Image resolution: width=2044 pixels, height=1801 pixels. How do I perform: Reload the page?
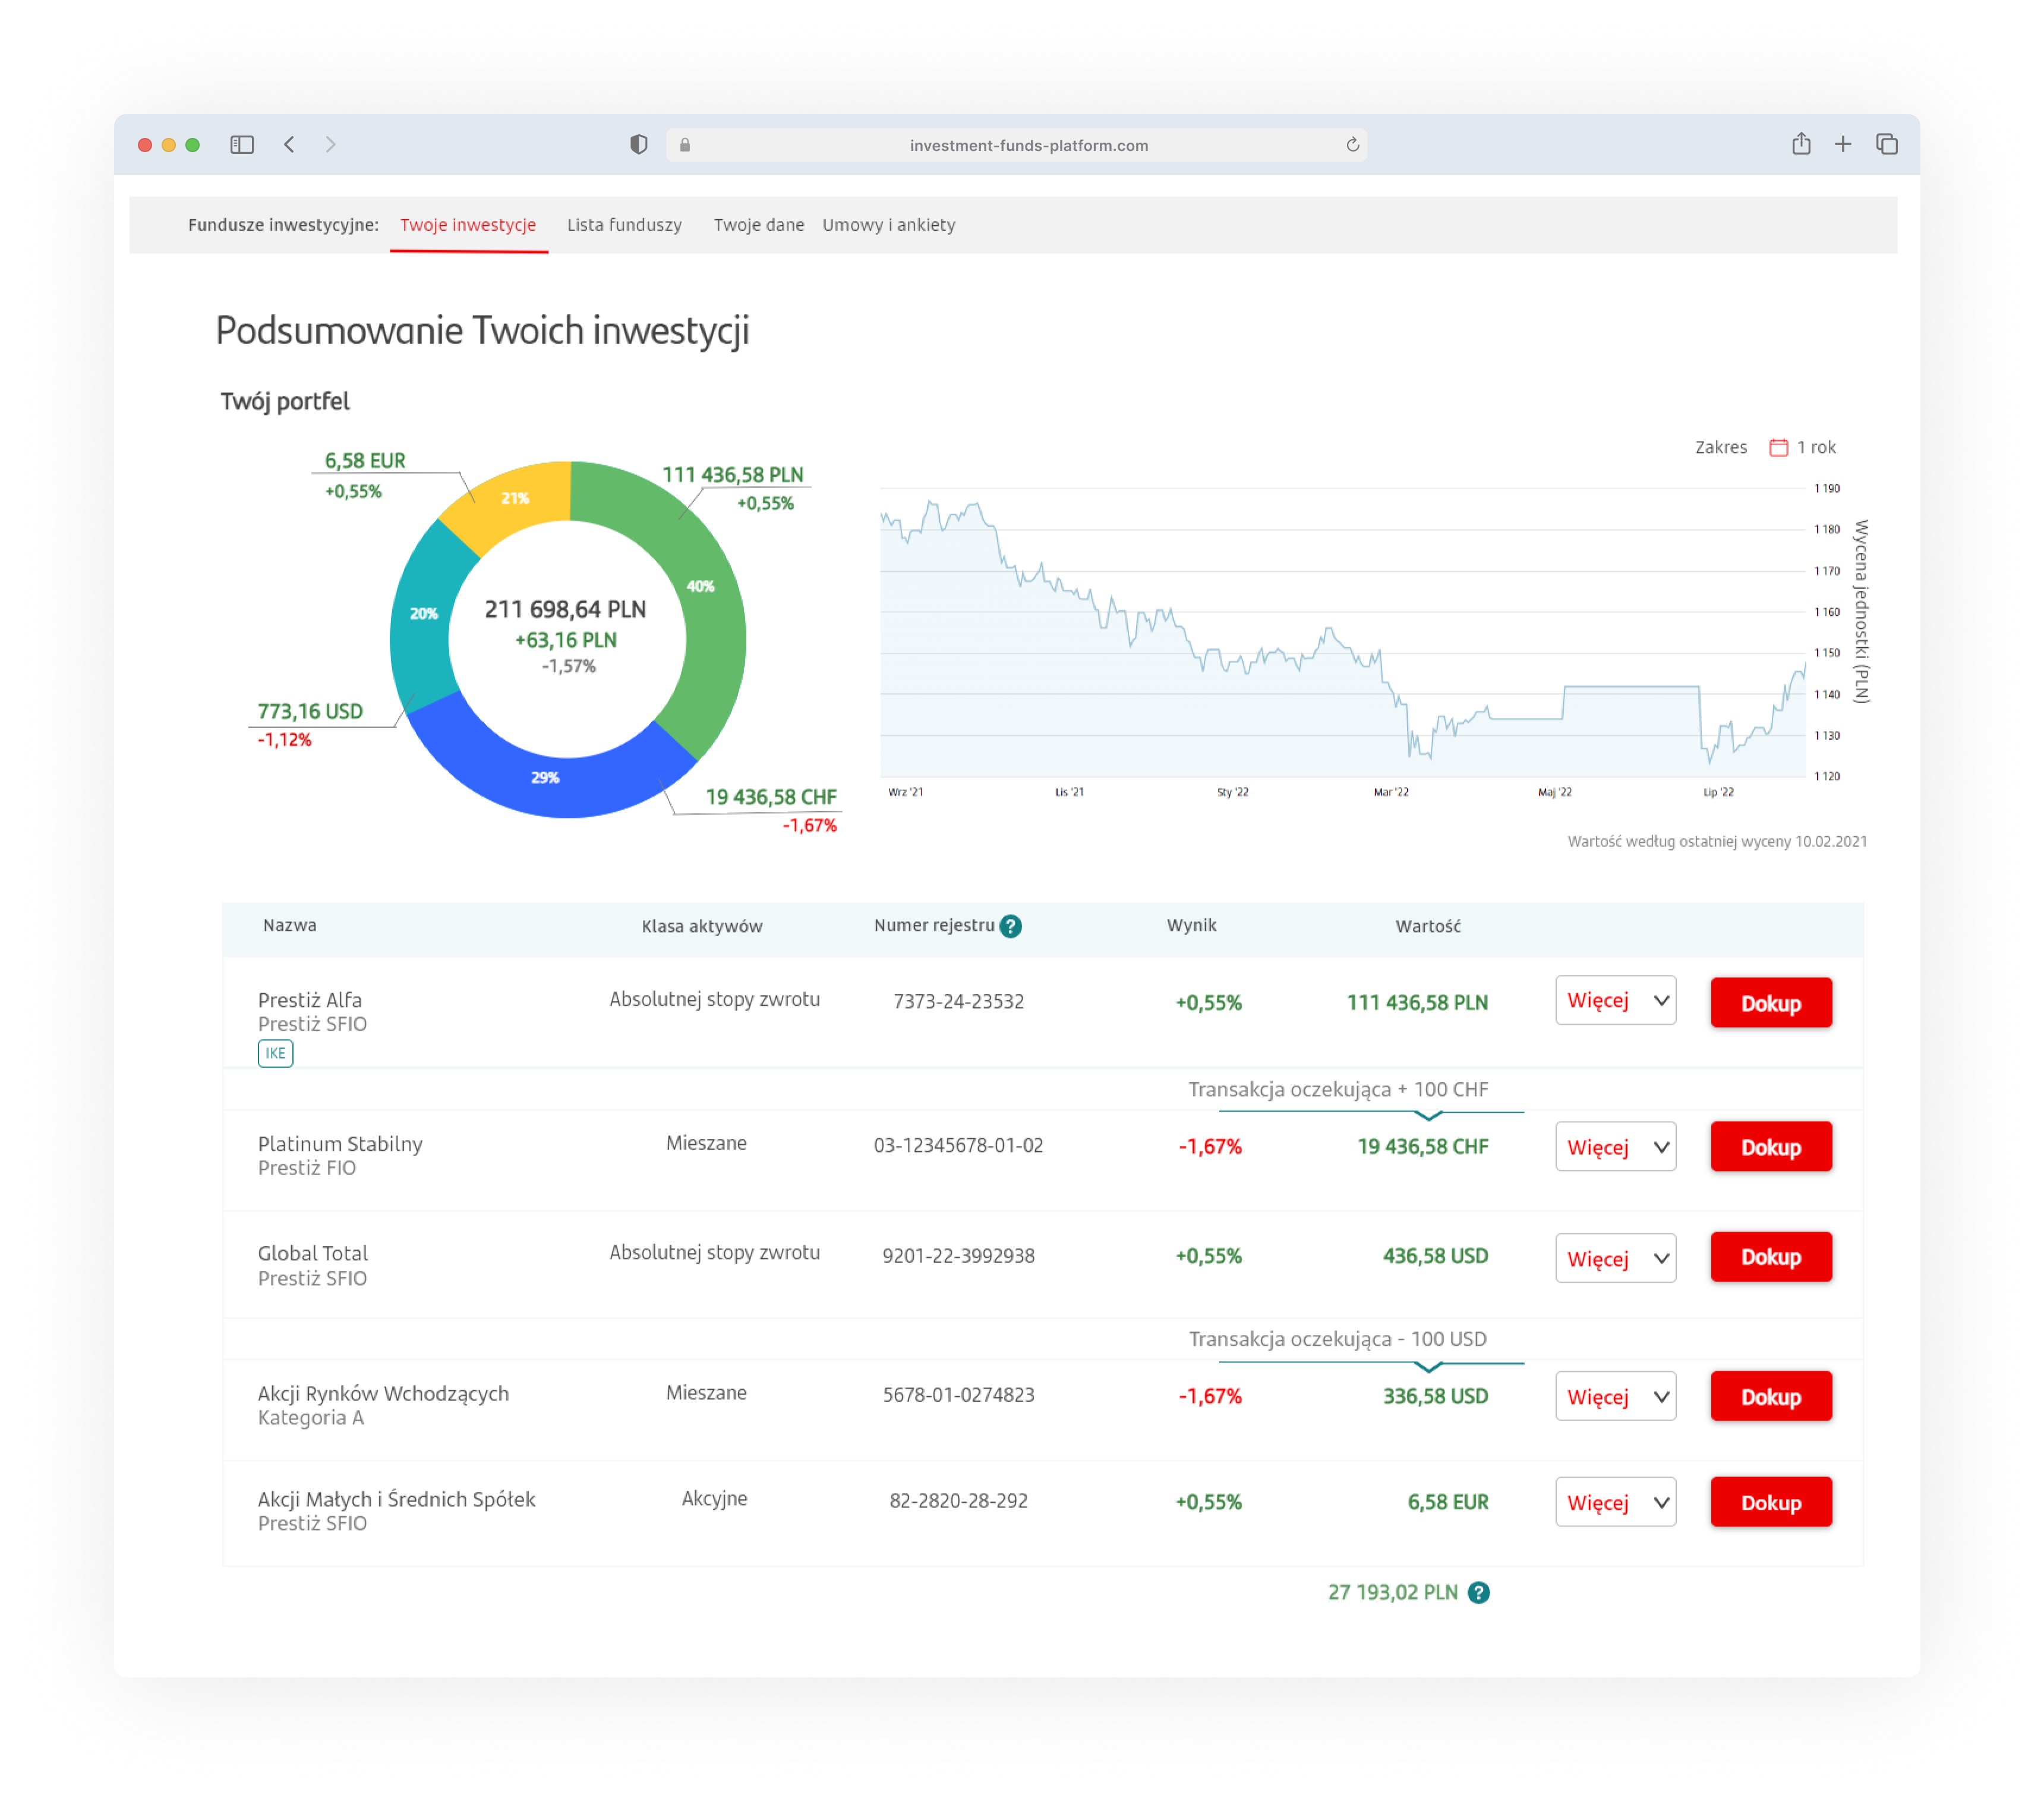pyautogui.click(x=1353, y=145)
